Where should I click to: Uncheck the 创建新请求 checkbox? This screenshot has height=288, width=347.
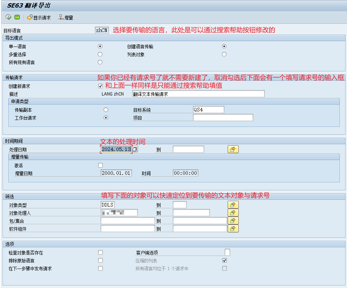pyautogui.click(x=100, y=86)
